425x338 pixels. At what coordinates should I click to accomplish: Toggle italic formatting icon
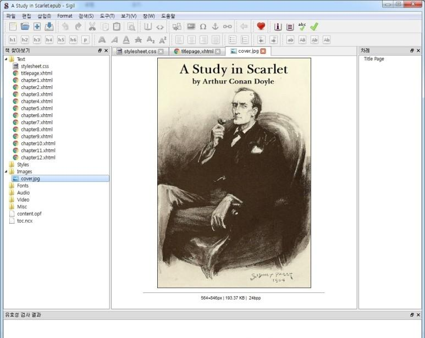click(x=114, y=40)
